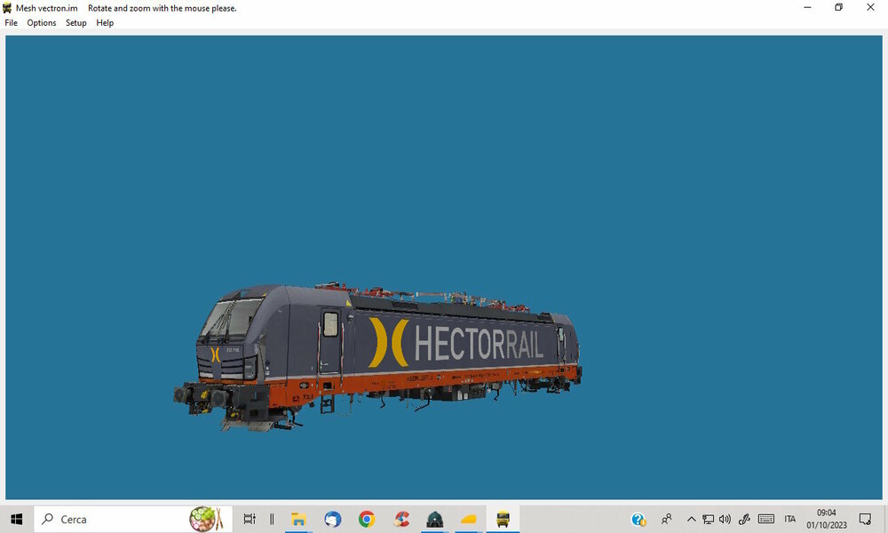Open the Windows Start menu
The height and width of the screenshot is (533, 888).
click(16, 519)
